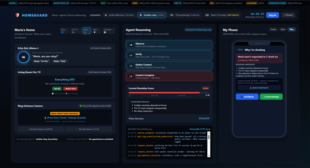Screen dimensions: 310x168
Task: Click the Back link on phone screen
Action: pos(239,50)
